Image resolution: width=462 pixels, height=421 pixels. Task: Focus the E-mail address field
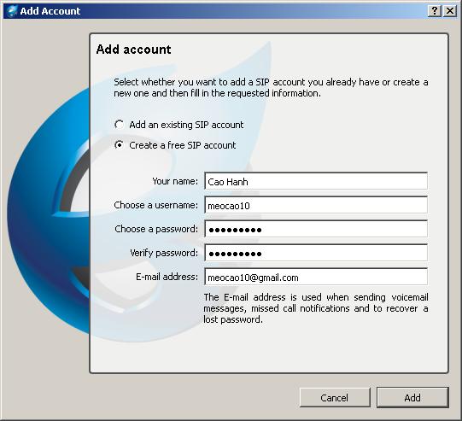point(316,277)
